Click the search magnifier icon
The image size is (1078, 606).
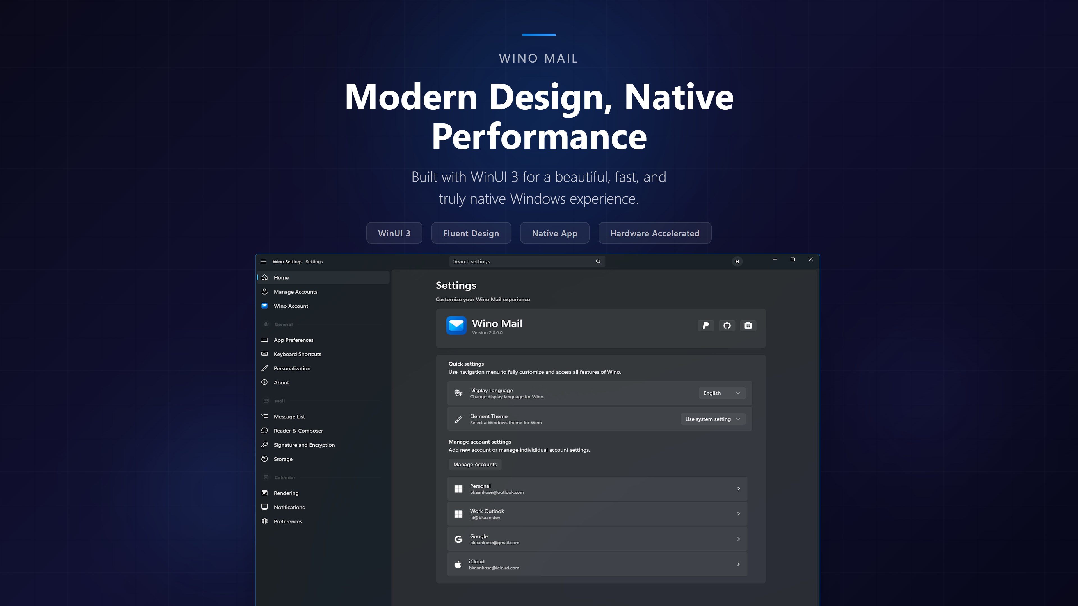pos(598,261)
